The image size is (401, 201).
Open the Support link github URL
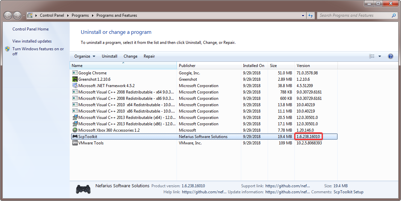click(287, 186)
